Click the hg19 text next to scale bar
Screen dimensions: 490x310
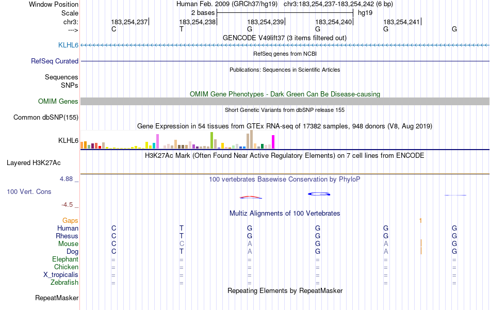365,13
